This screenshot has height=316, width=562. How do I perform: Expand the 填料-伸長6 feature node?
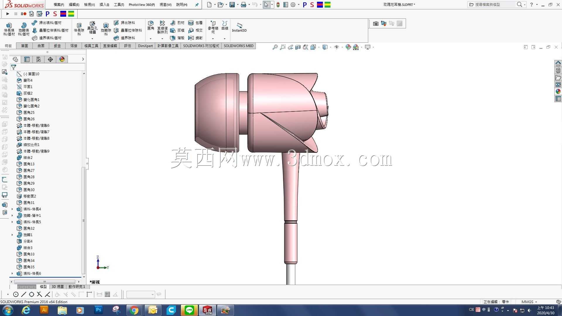click(12, 273)
